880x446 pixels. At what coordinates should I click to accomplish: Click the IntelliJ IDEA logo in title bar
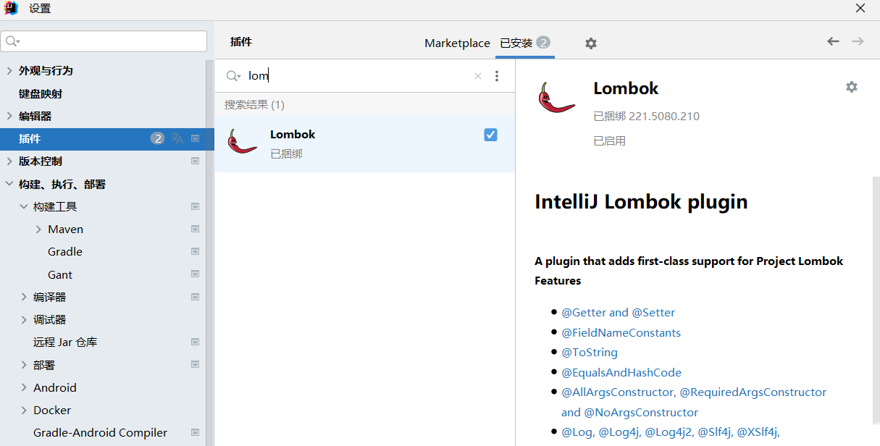coord(10,9)
